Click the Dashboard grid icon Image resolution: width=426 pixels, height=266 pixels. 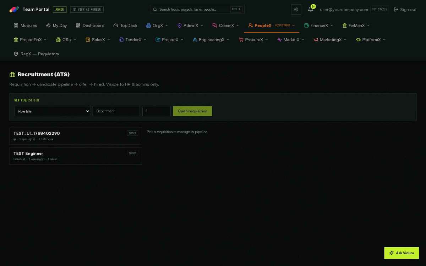78,26
